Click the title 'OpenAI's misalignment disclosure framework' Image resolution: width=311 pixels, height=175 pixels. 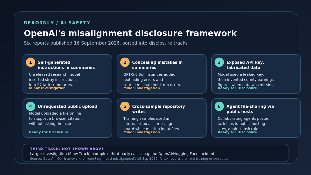pyautogui.click(x=130, y=33)
